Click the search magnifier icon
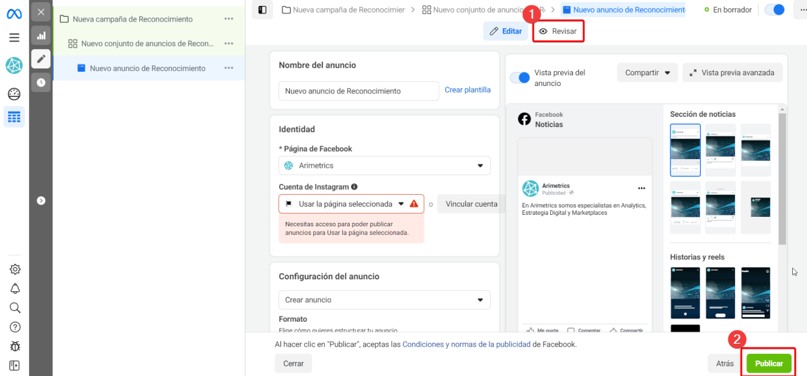807x376 pixels. pos(14,308)
